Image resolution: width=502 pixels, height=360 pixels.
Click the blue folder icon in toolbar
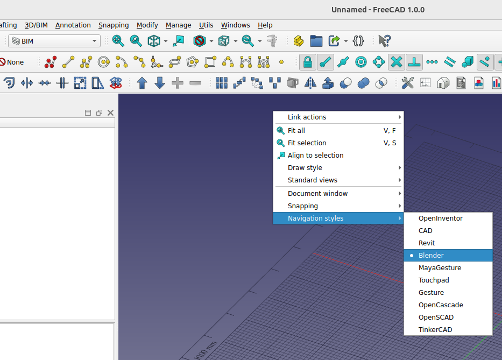[316, 41]
